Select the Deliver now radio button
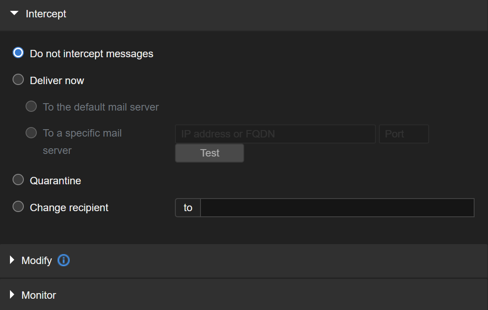Image resolution: width=488 pixels, height=310 pixels. click(x=18, y=80)
